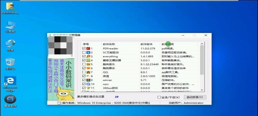Uncheck the PDFreader checkbox
The image size is (258, 116).
pos(84,48)
